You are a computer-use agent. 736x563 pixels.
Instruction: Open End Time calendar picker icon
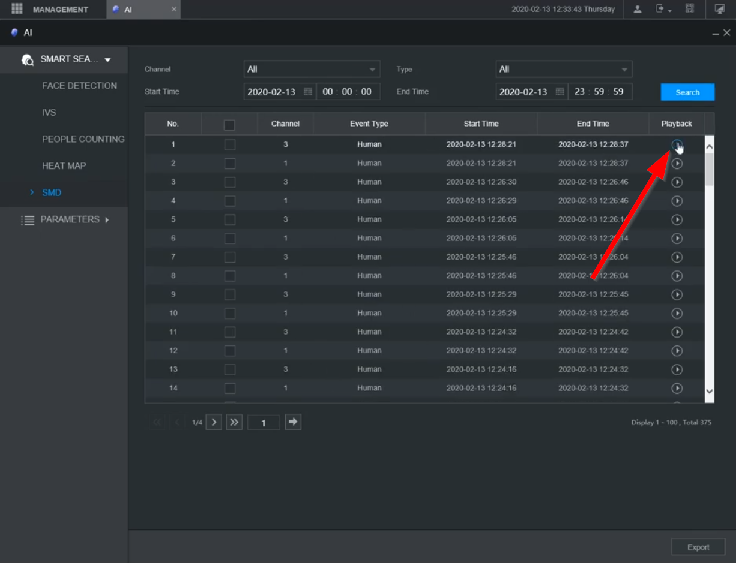coord(560,92)
